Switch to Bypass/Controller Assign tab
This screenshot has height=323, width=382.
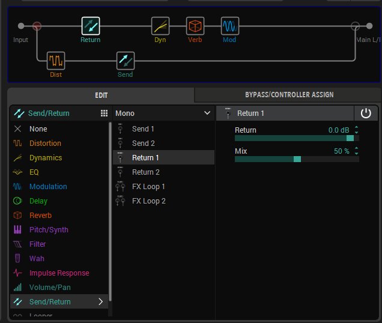289,94
